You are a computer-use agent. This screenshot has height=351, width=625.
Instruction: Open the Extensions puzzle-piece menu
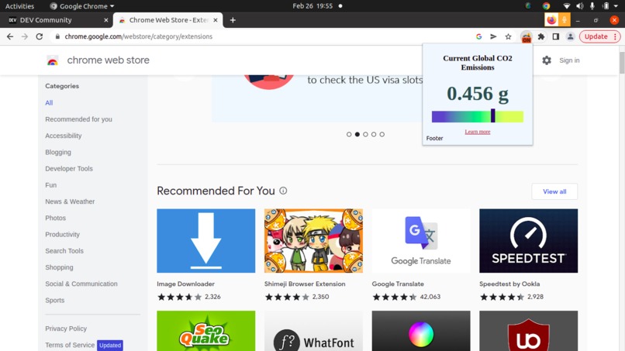pos(541,36)
